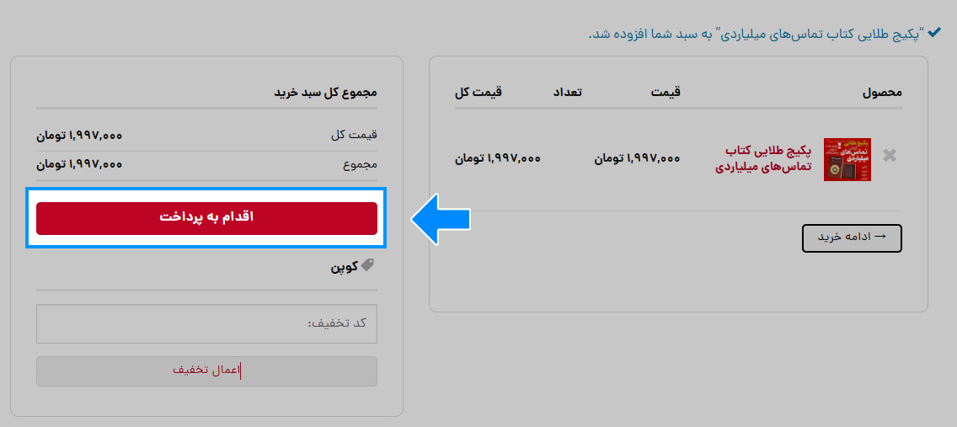This screenshot has height=427, width=957.
Task: Open the red book package thumbnail
Action: (x=847, y=159)
